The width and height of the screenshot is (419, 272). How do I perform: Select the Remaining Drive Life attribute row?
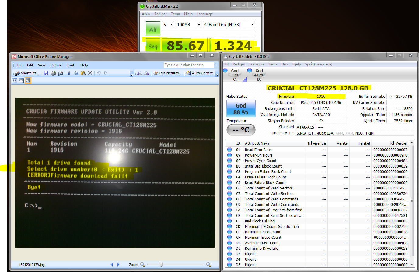[x=317, y=248]
